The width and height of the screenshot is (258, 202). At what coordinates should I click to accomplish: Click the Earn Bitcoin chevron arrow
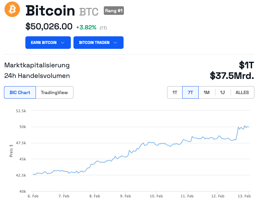[63, 43]
